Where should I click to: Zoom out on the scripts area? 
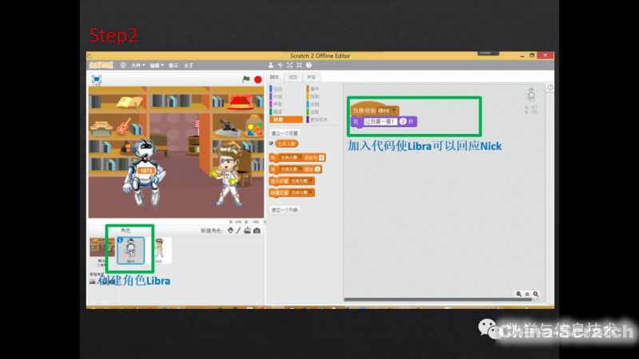click(x=518, y=294)
